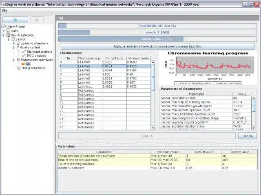The image size is (261, 195).
Task: Click the Total left progress bar
Action: (x=157, y=26)
